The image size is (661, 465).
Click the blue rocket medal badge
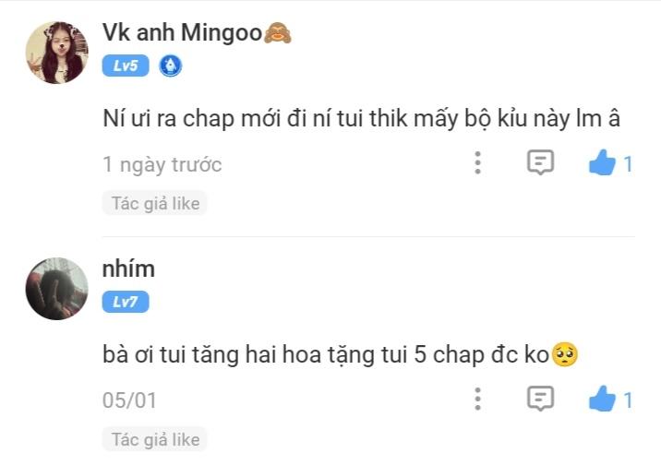170,66
